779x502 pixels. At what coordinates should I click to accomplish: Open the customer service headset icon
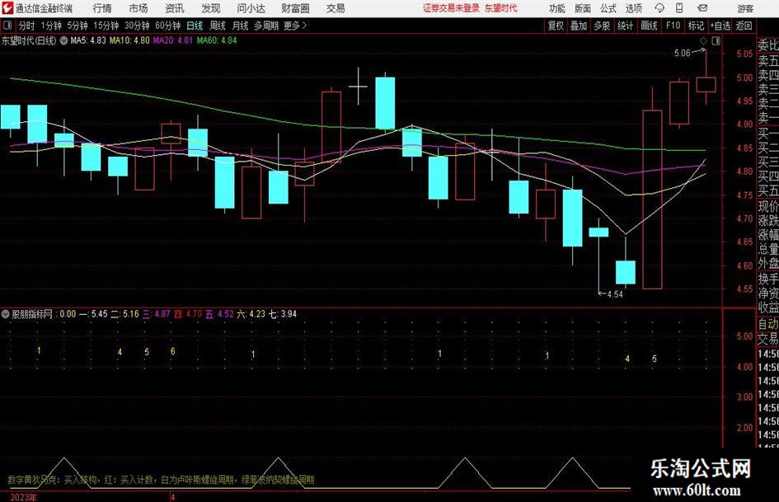659,8
